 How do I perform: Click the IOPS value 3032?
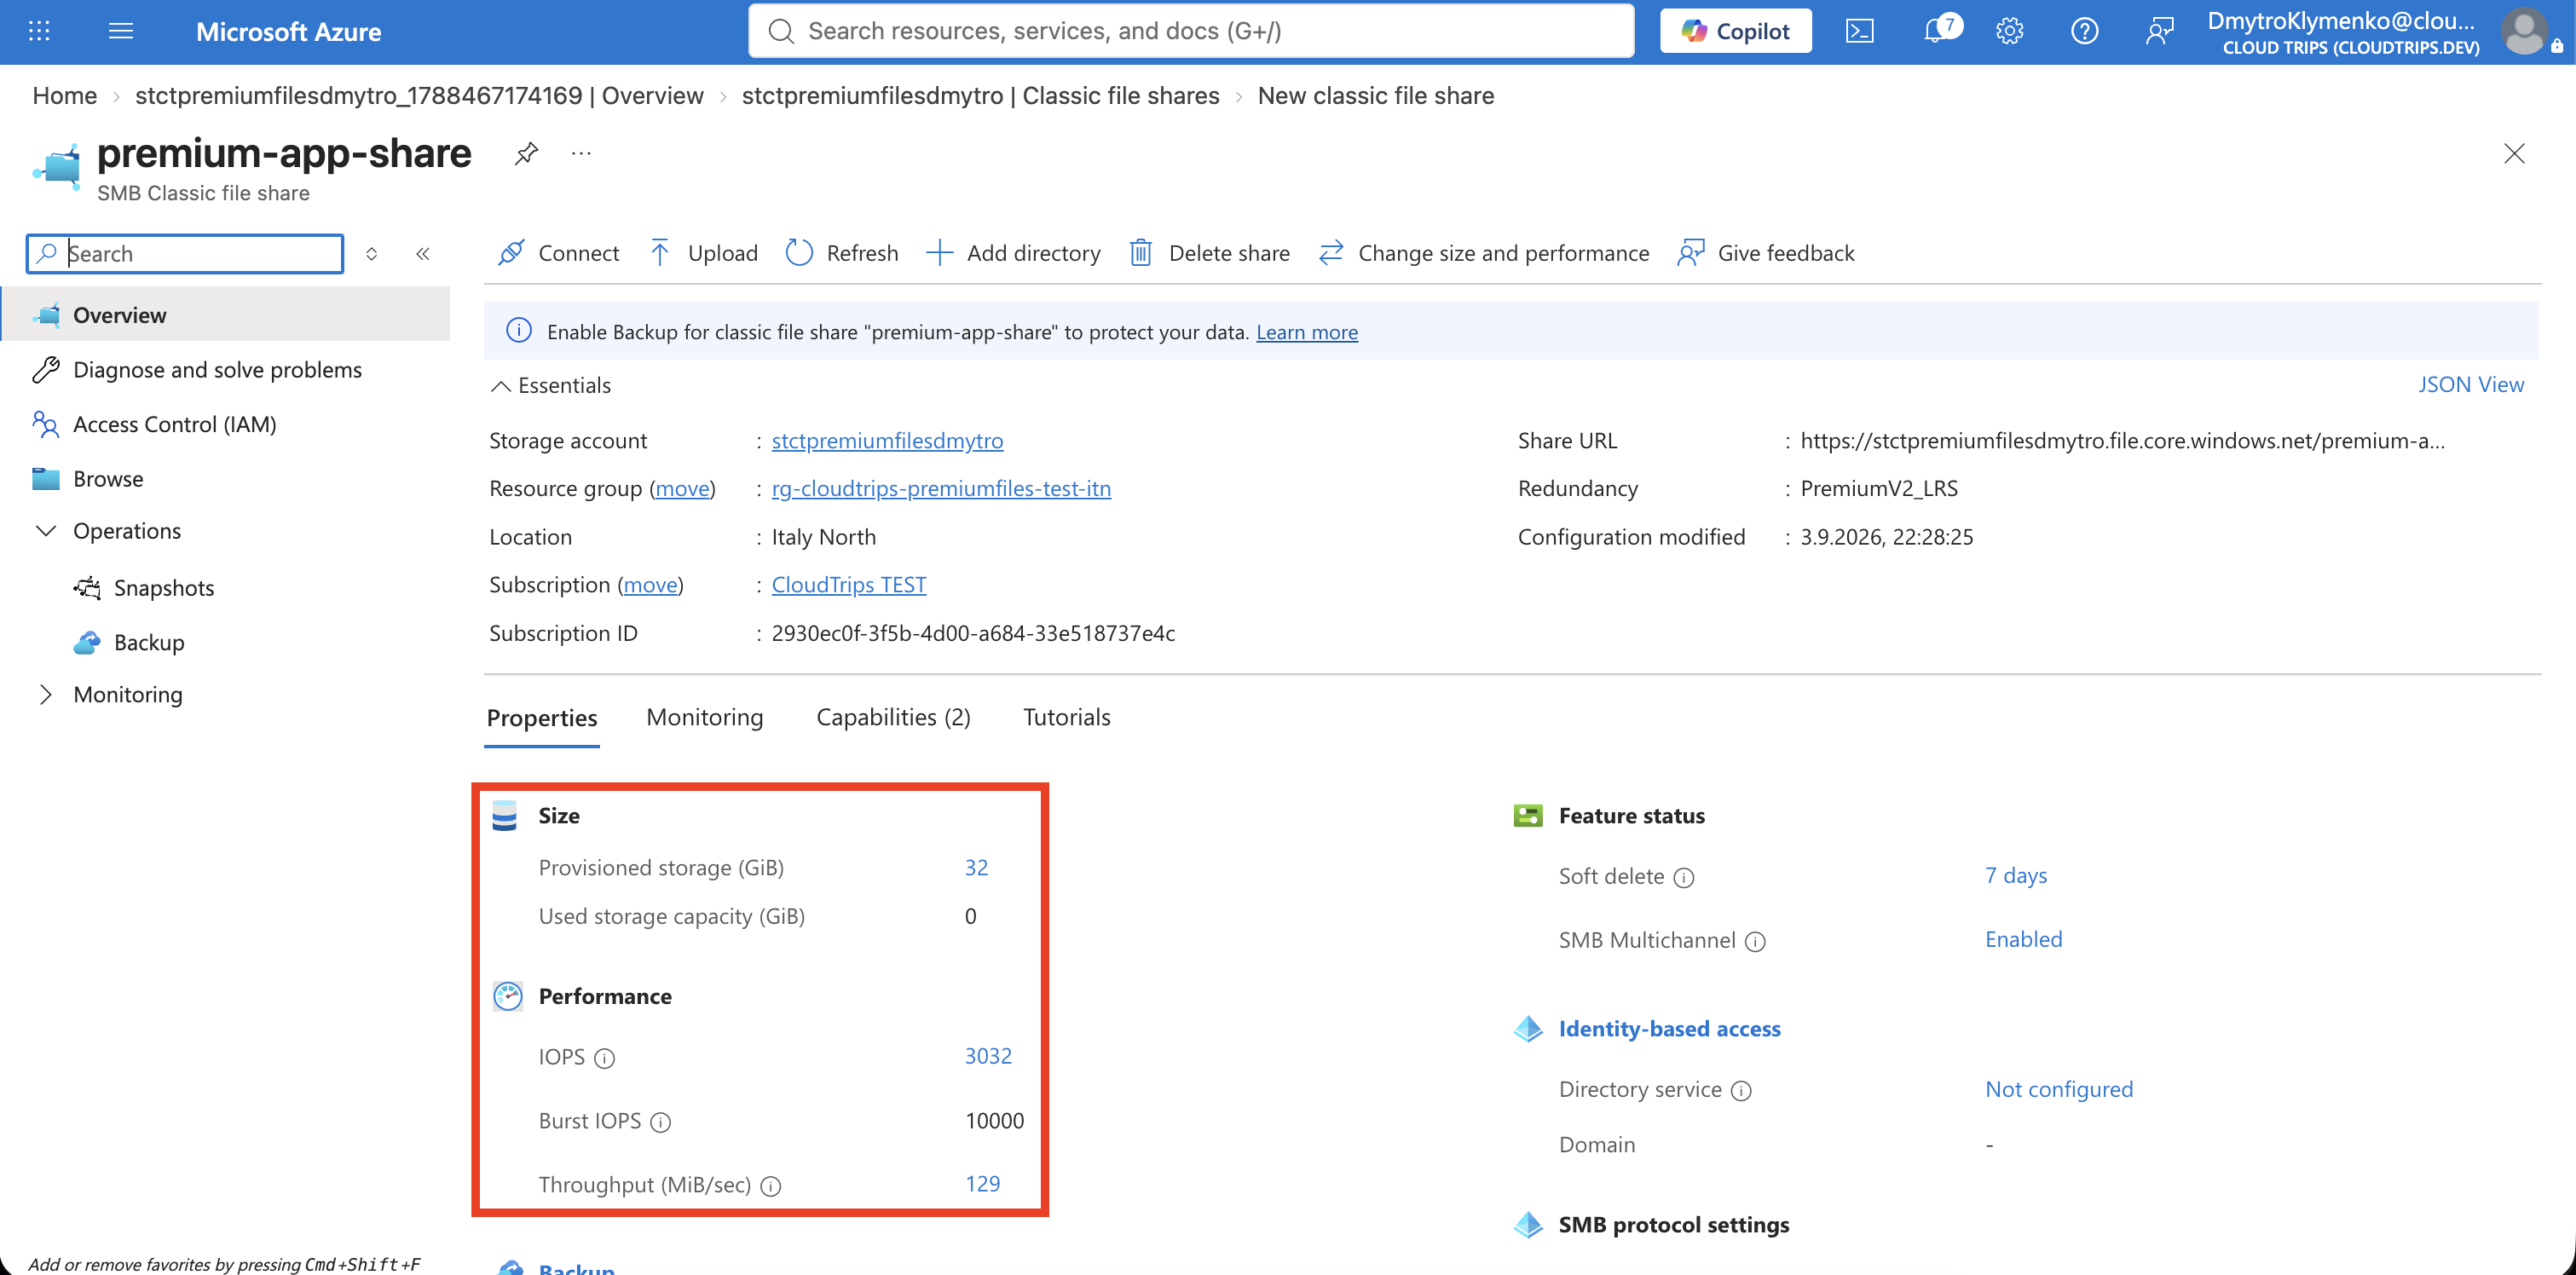[988, 1057]
